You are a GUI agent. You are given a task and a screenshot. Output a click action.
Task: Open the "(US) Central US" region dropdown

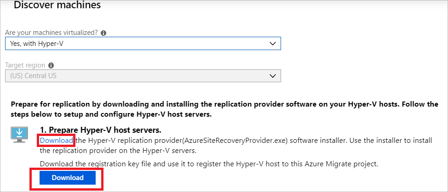[x=143, y=76]
